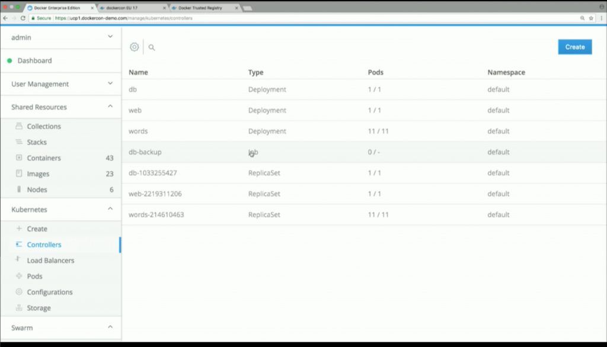Viewport: 607px width, 347px height.
Task: Sort by the Namespace column header
Action: pyautogui.click(x=506, y=72)
